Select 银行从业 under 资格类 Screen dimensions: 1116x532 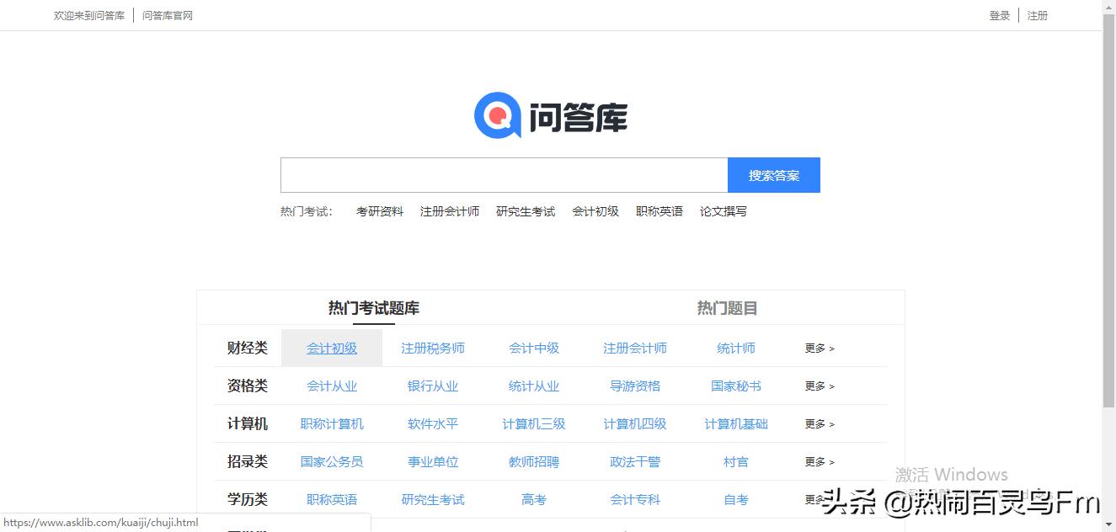tap(433, 386)
